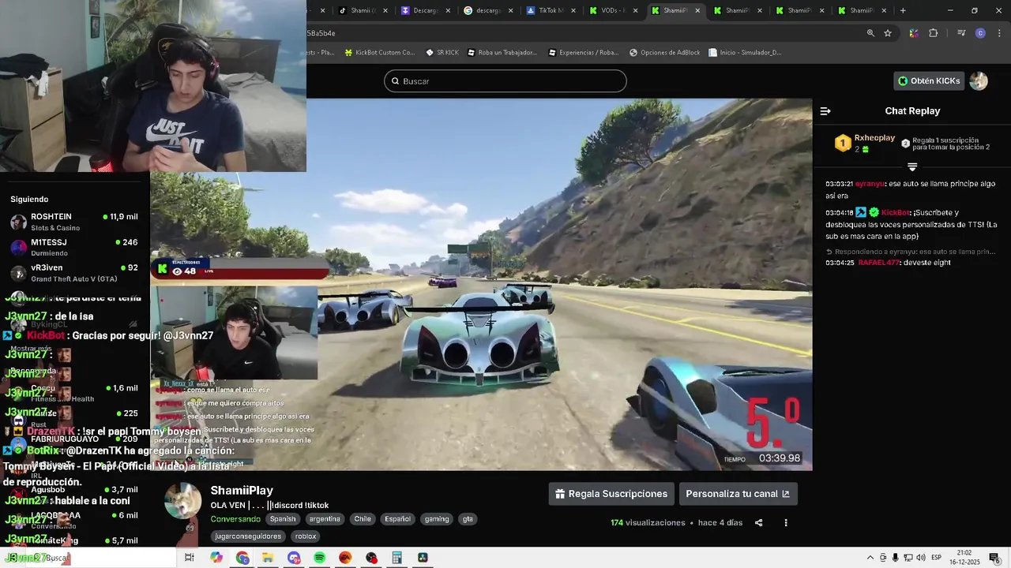The height and width of the screenshot is (568, 1011).
Task: Open a new browser tab with plus
Action: pyautogui.click(x=903, y=10)
